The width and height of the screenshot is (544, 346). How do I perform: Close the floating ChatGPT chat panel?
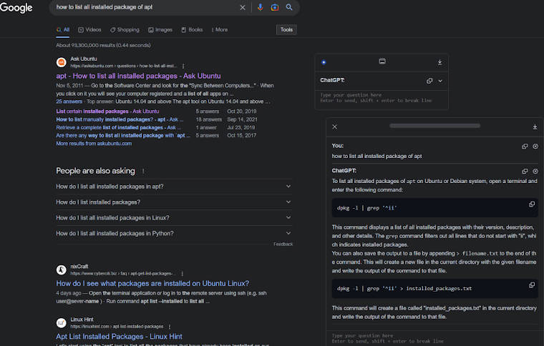tap(334, 127)
